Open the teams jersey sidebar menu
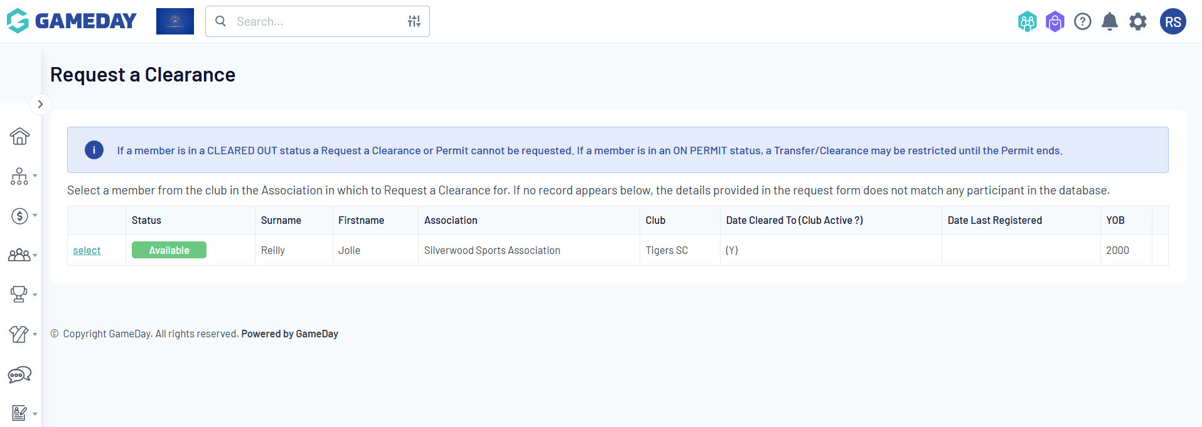 point(20,334)
